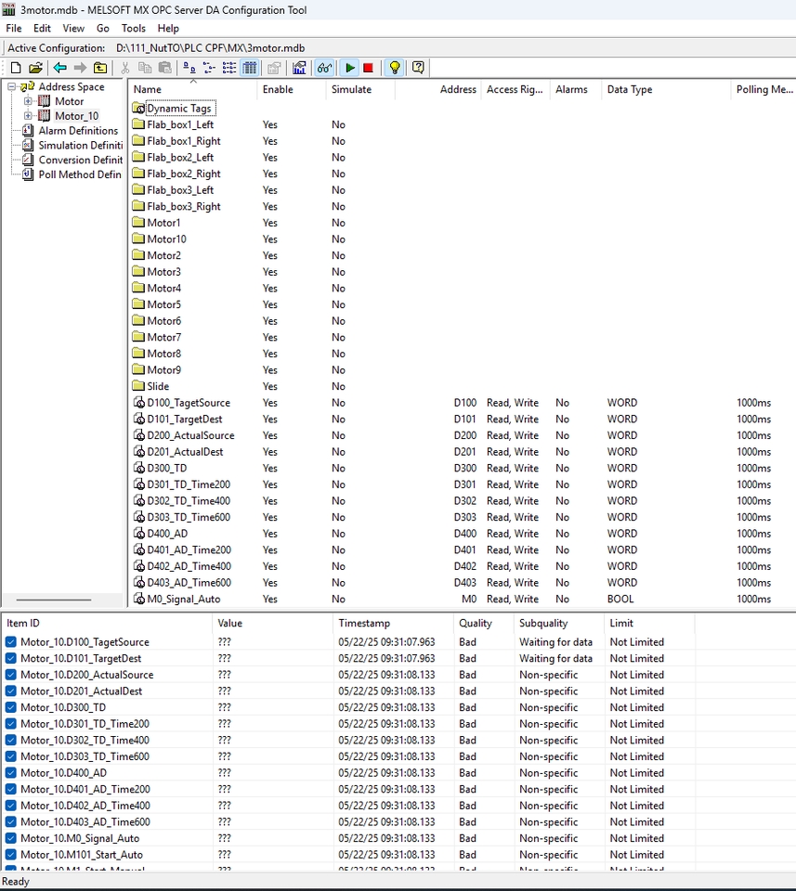Click the statistics chart toolbar icon
Image resolution: width=796 pixels, height=891 pixels.
click(x=299, y=68)
